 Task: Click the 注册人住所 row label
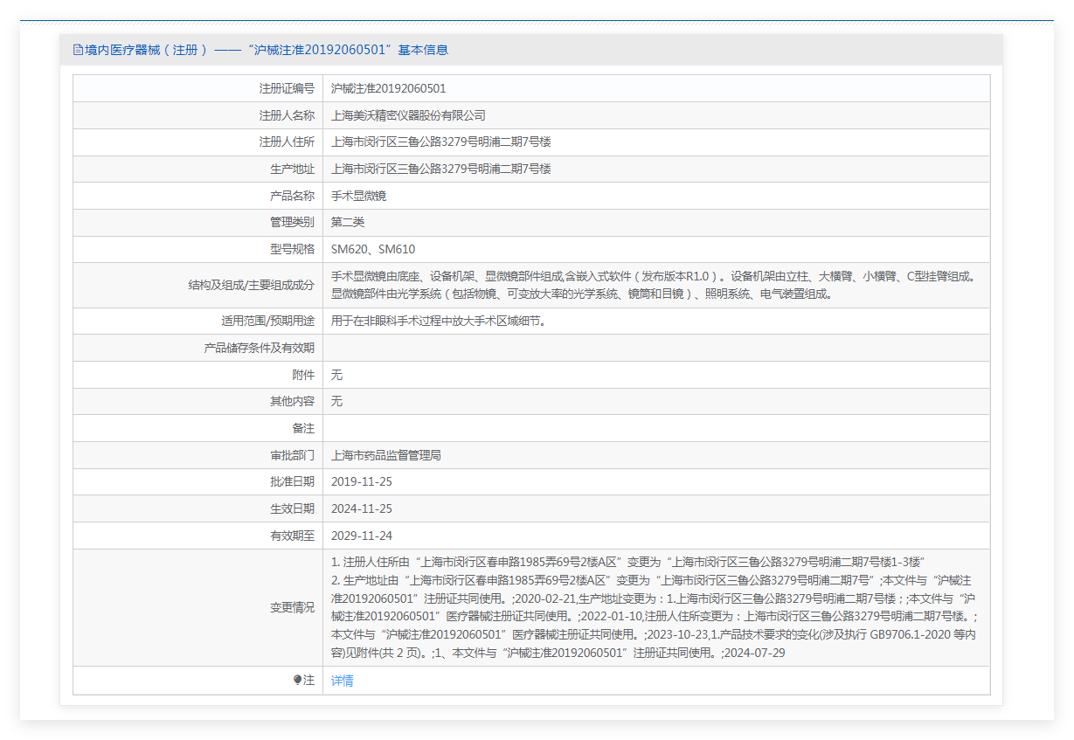(287, 142)
